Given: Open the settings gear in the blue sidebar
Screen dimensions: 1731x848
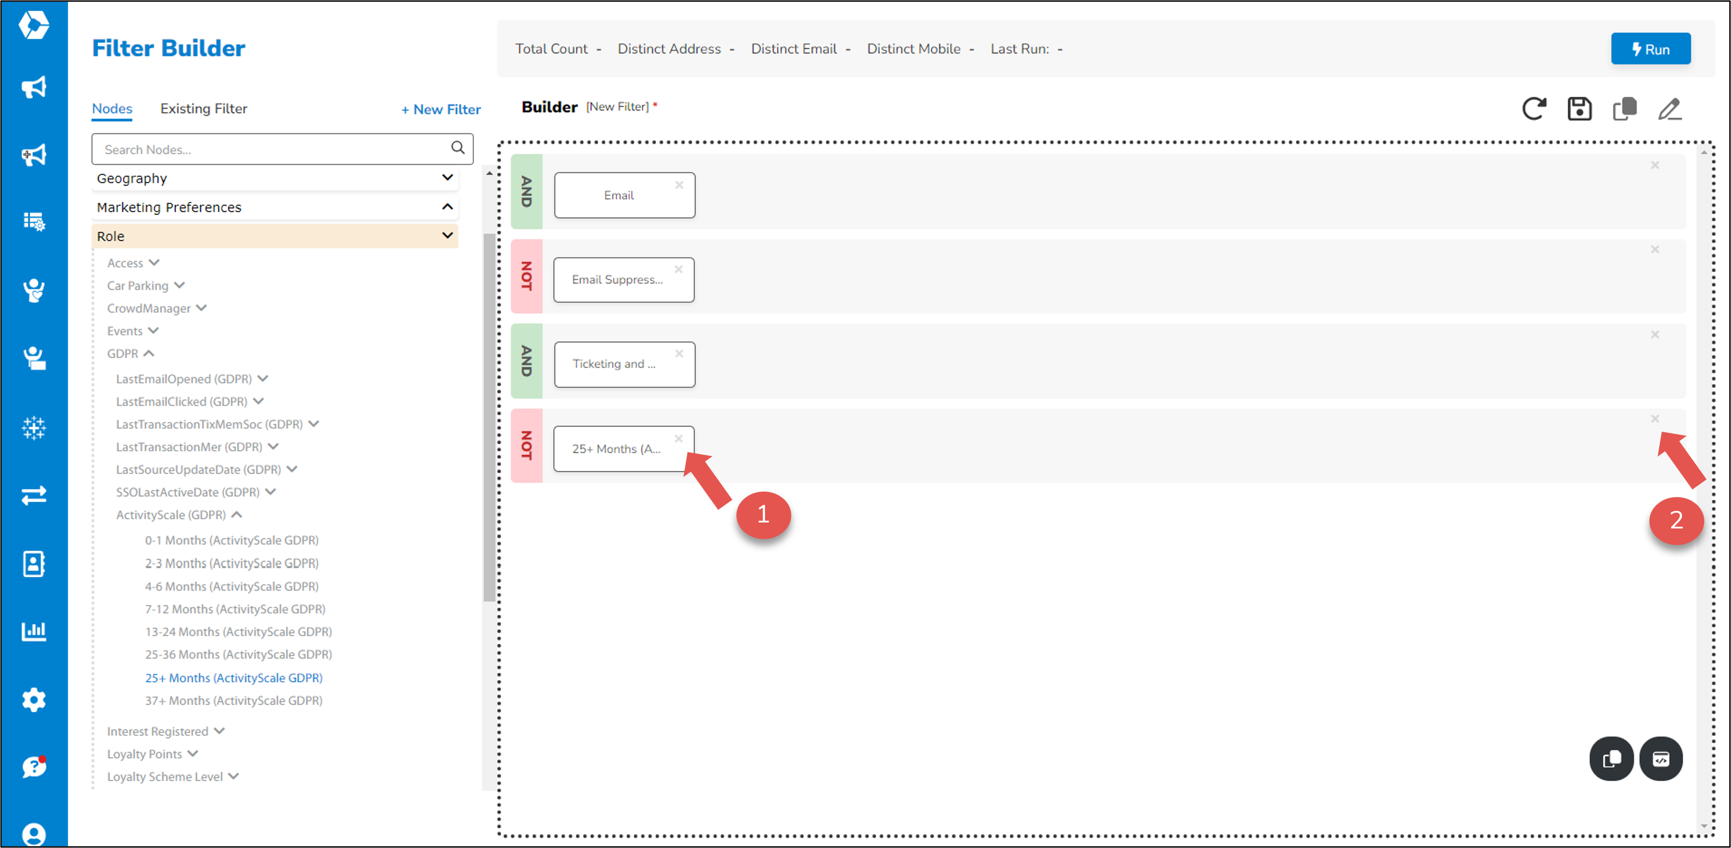Looking at the screenshot, I should [34, 699].
